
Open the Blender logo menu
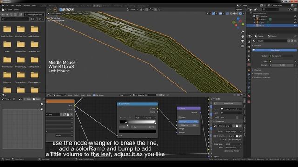[x=3, y=6]
